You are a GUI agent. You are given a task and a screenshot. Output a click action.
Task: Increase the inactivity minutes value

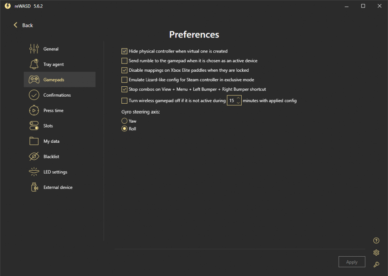tap(238, 98)
